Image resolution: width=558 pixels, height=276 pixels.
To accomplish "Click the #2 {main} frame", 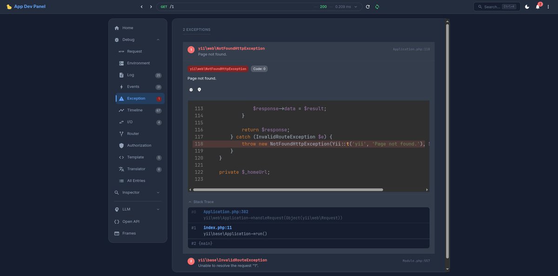I will pos(309,243).
